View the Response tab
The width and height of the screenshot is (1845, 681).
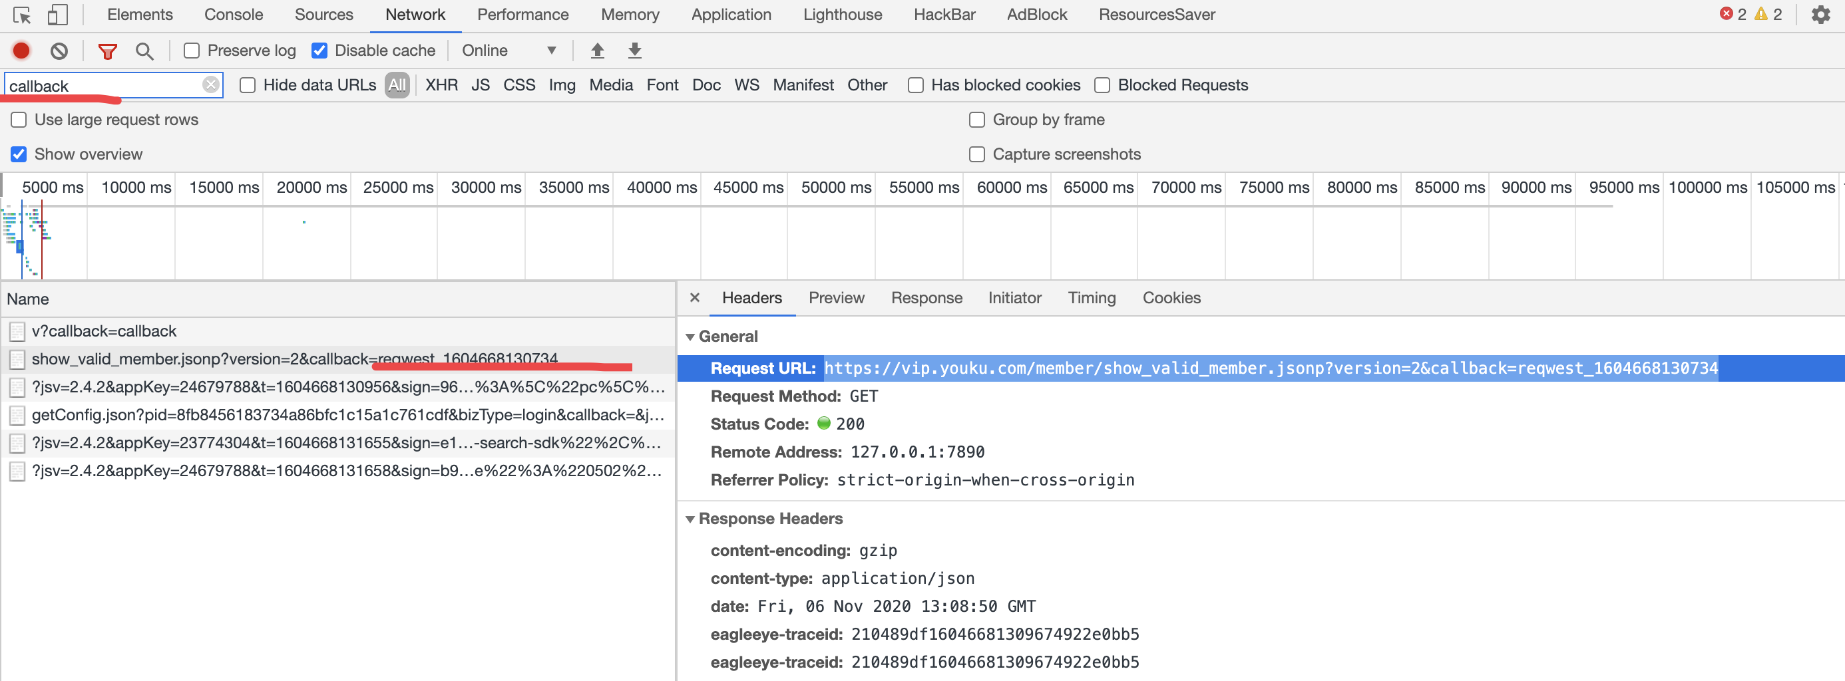click(x=926, y=297)
